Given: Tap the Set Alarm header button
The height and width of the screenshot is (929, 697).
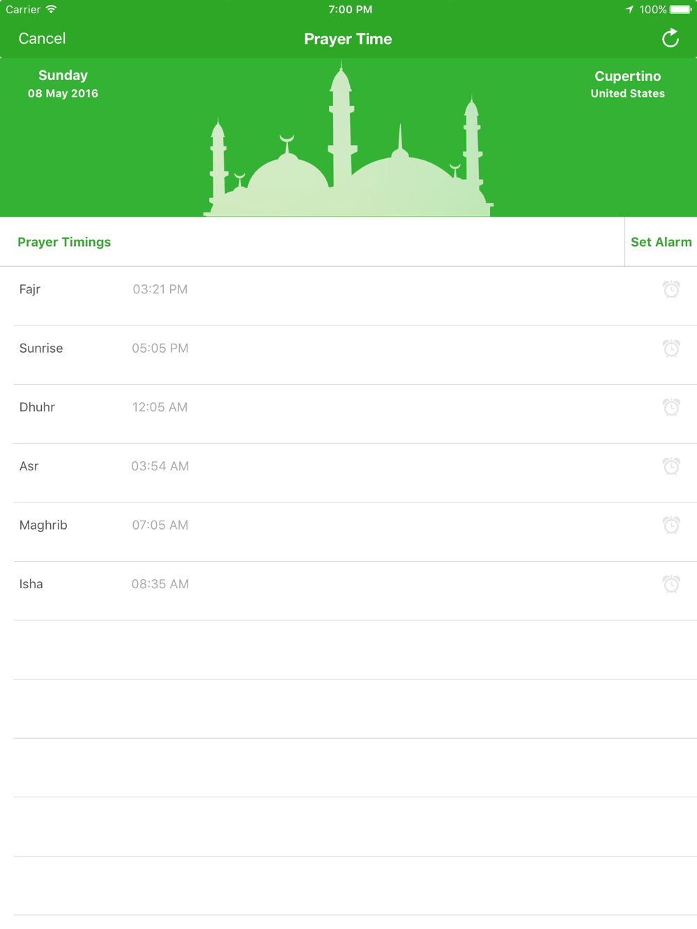Looking at the screenshot, I should point(661,242).
